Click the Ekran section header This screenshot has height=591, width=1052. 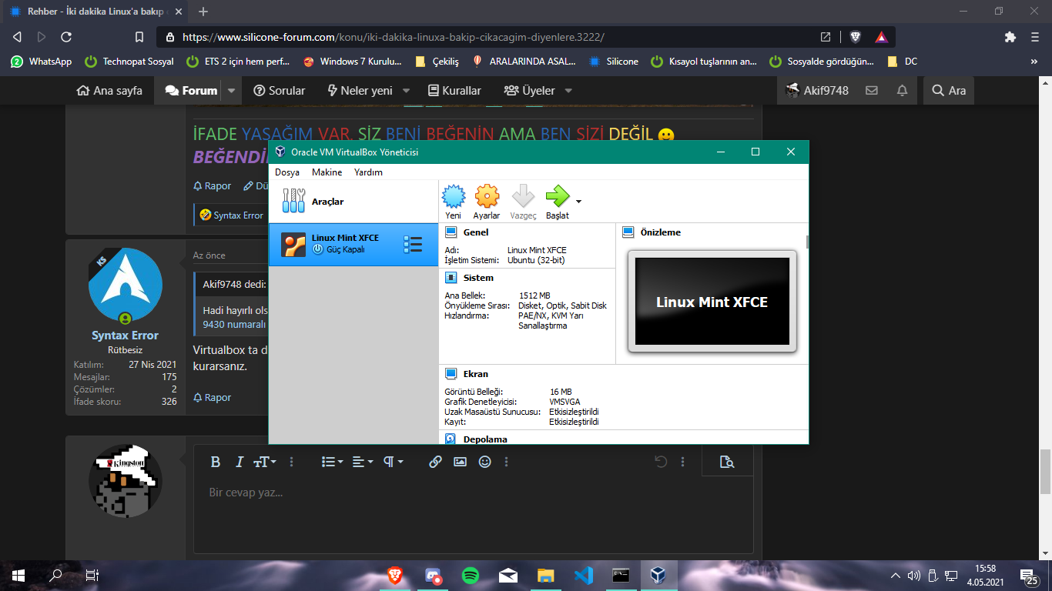475,374
